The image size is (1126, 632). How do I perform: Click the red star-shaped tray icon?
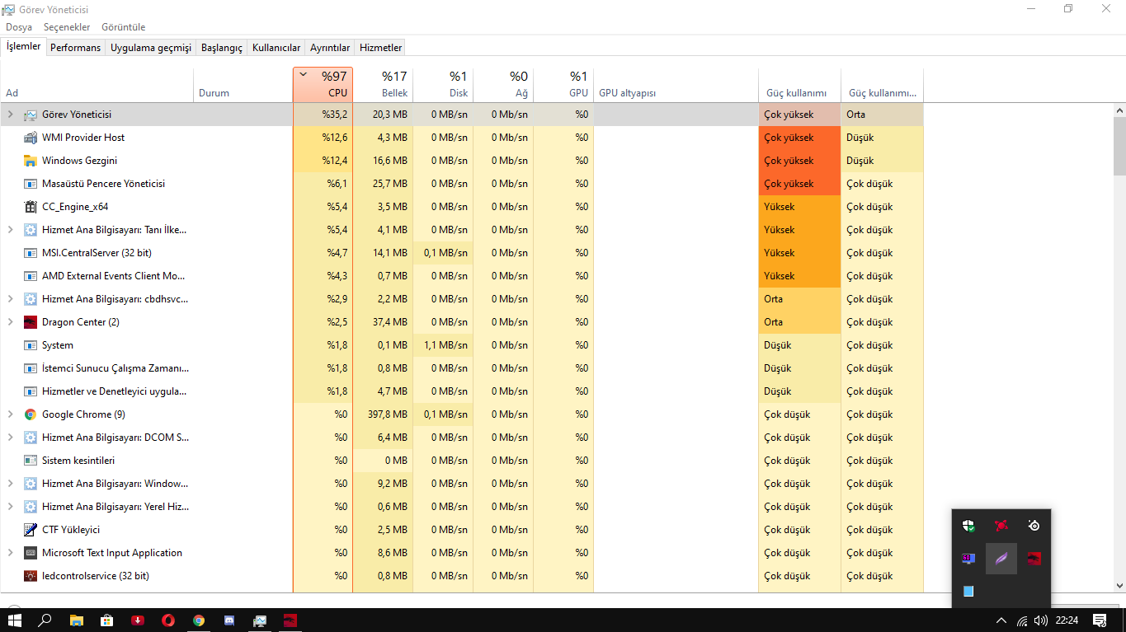click(x=1001, y=525)
